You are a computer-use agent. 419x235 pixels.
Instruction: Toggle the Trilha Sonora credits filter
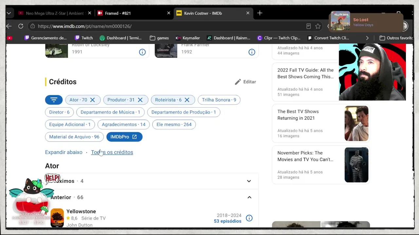[x=219, y=100]
